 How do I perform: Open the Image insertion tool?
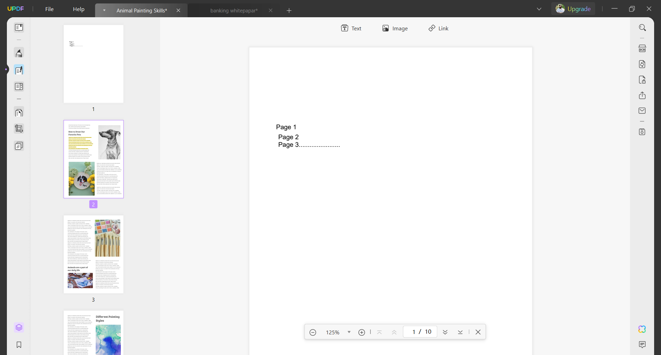coord(395,28)
